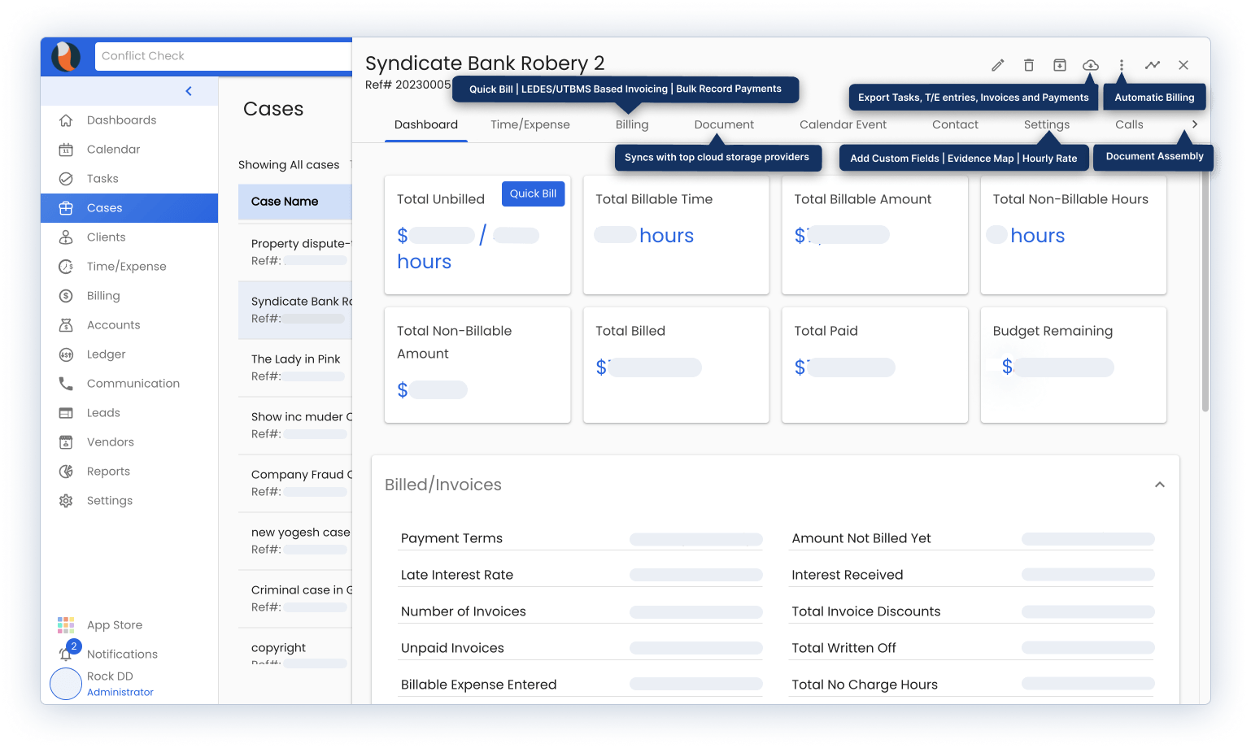Click the activity graph icon in case header

tap(1153, 64)
